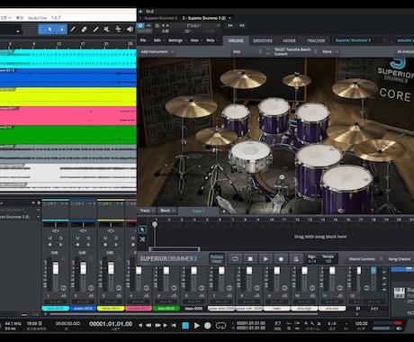Open Superior Drummer View menu

click(x=195, y=40)
